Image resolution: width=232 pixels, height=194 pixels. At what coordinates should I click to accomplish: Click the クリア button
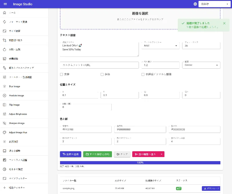[122, 154]
